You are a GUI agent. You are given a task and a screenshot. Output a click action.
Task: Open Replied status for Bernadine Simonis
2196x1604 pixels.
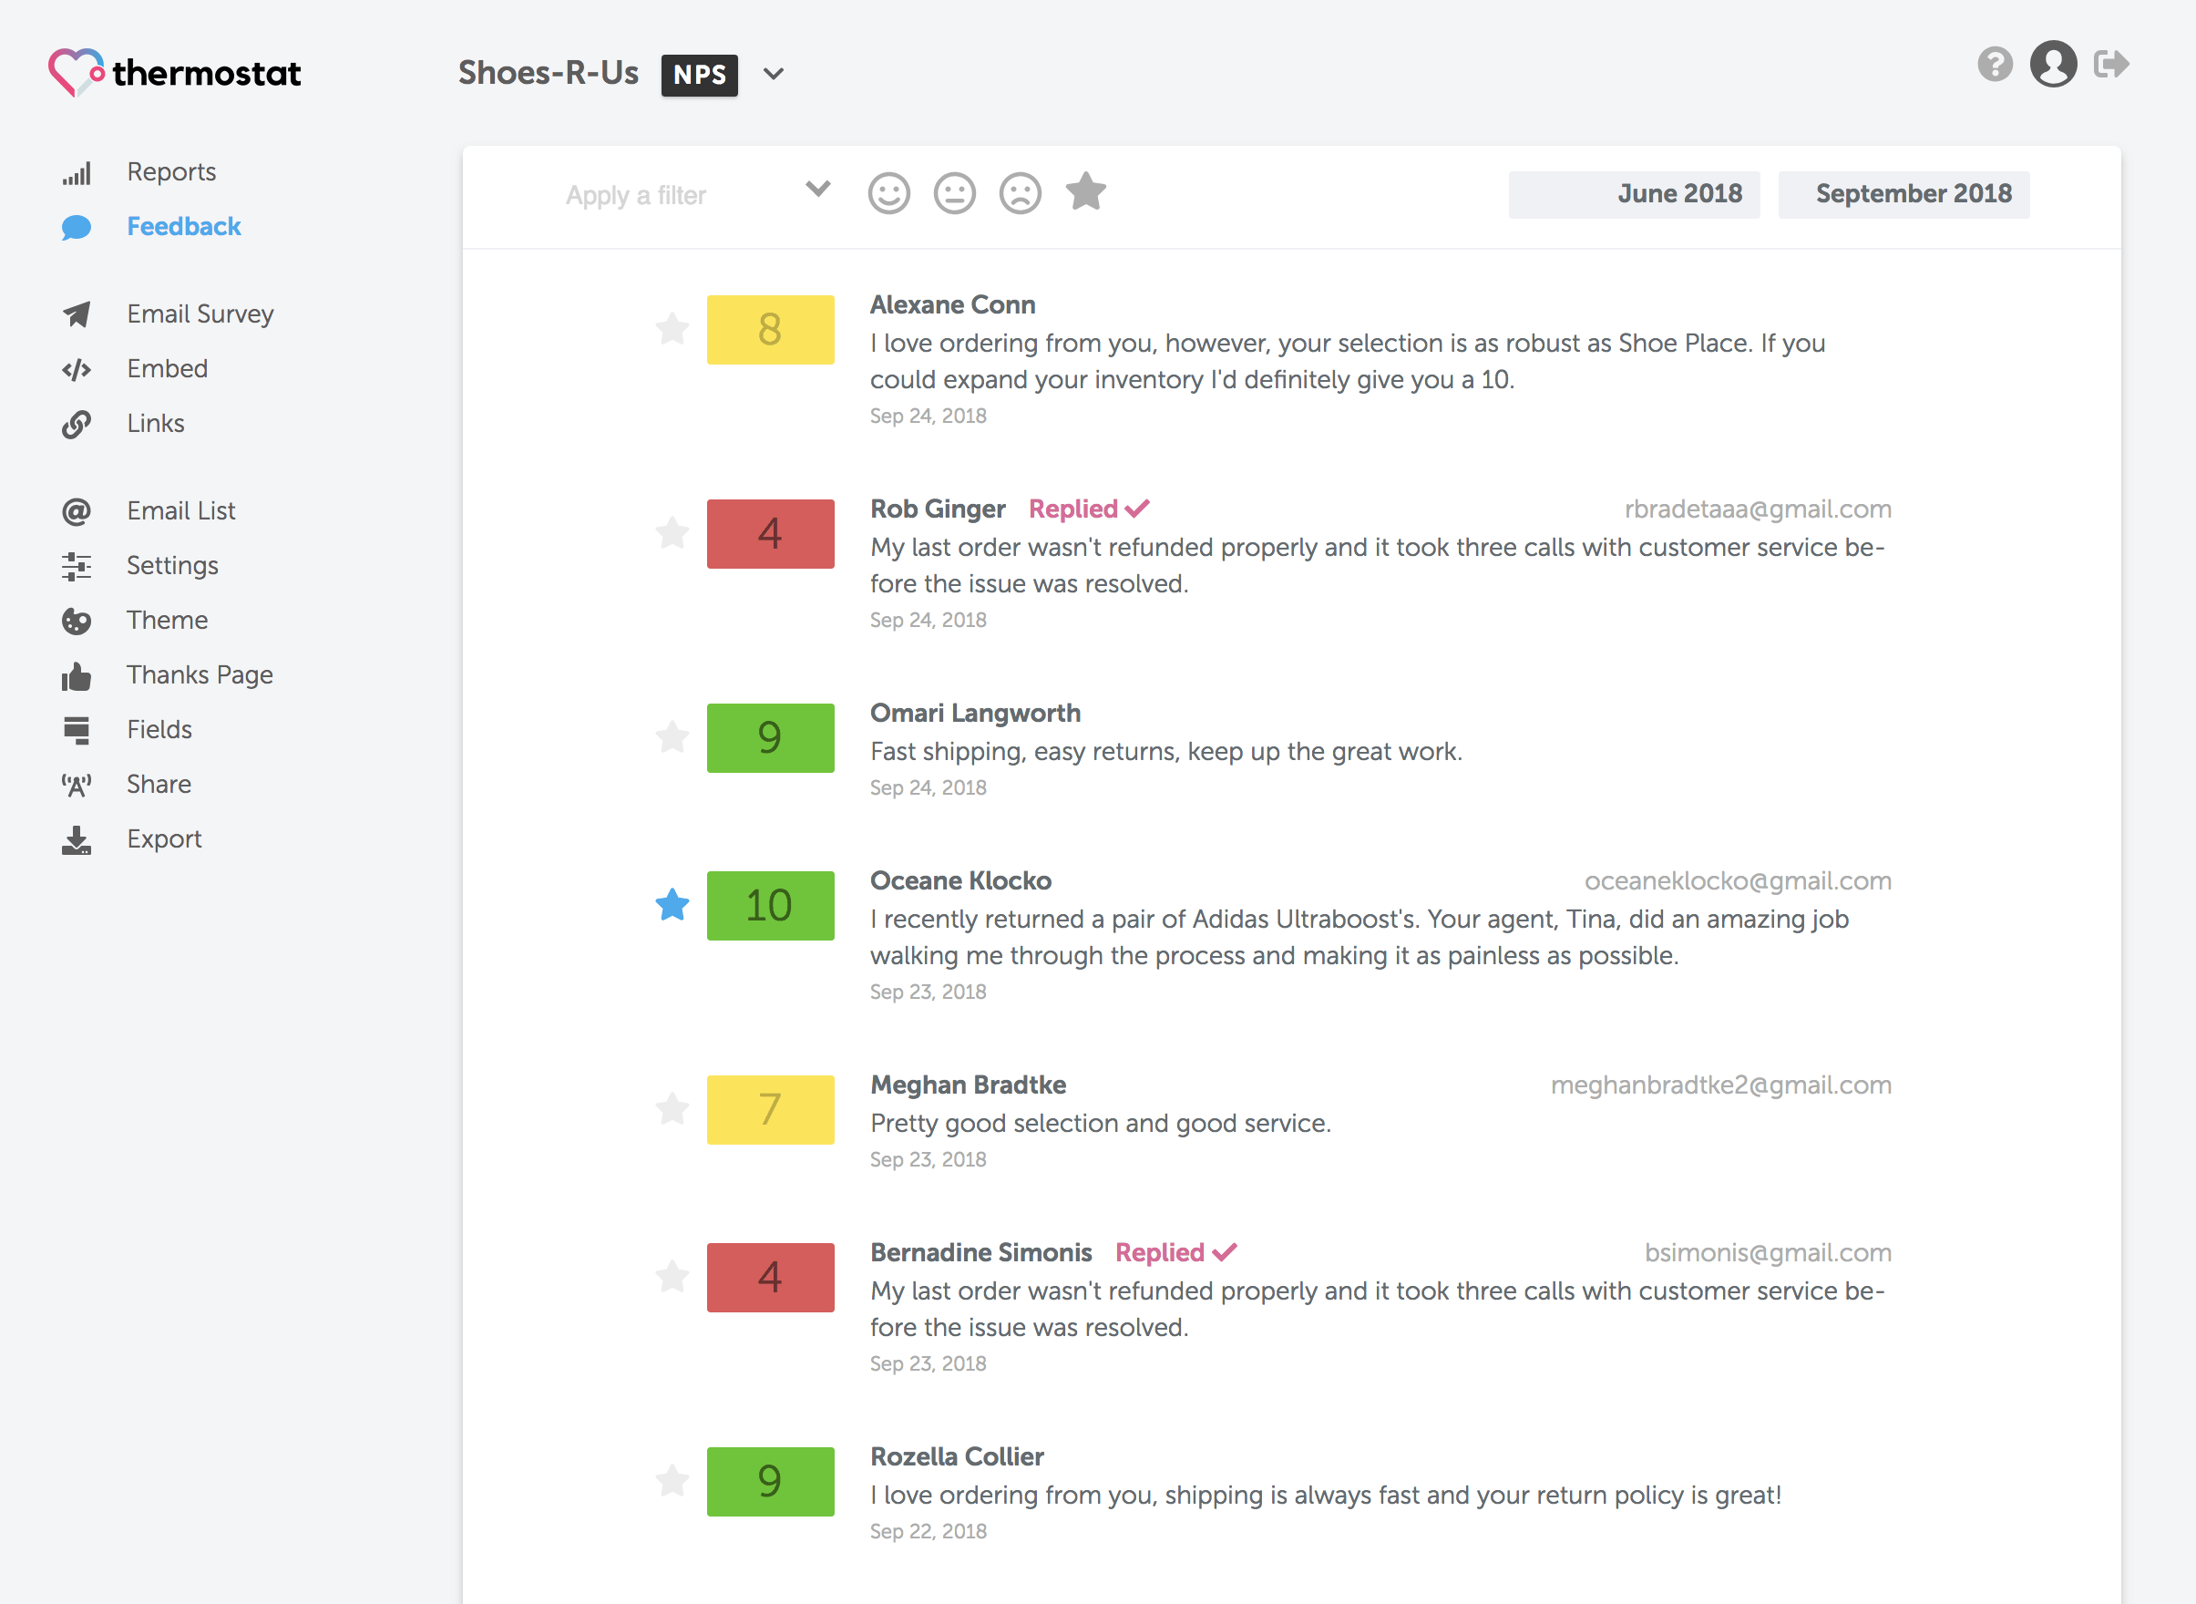coord(1175,1252)
